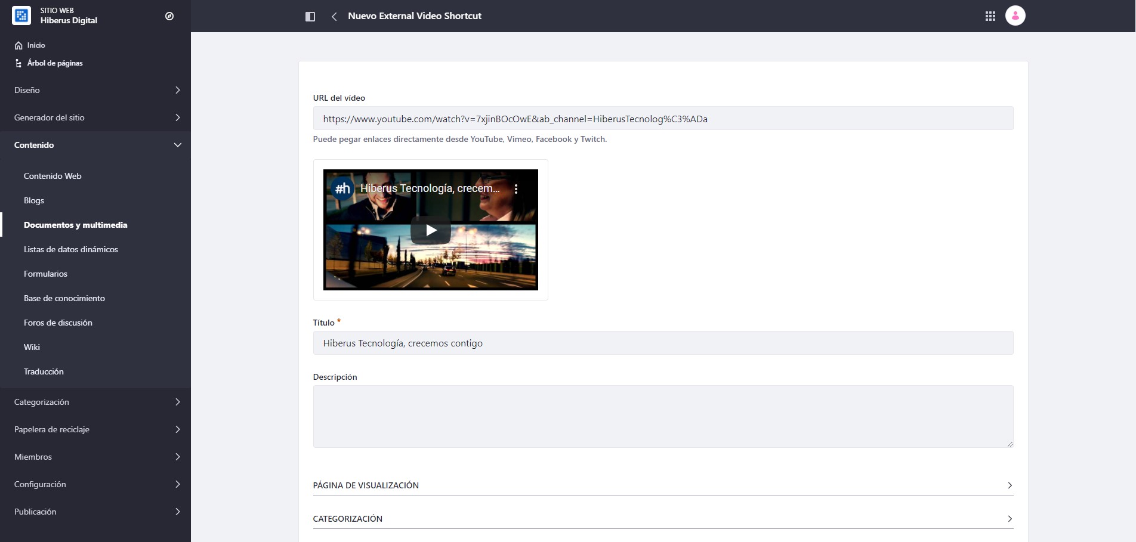Open Traducción in the sidebar
Viewport: 1136px width, 542px height.
(44, 371)
